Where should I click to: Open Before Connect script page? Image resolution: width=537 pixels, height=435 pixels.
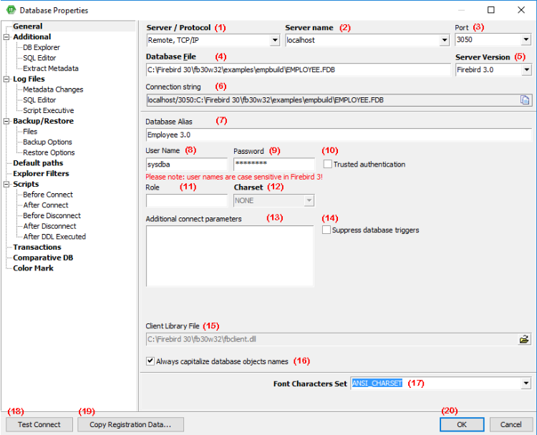48,195
